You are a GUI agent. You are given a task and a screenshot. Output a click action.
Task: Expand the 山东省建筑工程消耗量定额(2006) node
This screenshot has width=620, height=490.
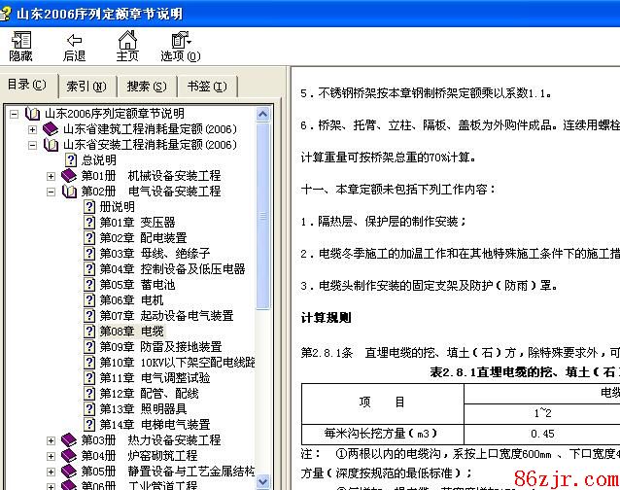33,129
